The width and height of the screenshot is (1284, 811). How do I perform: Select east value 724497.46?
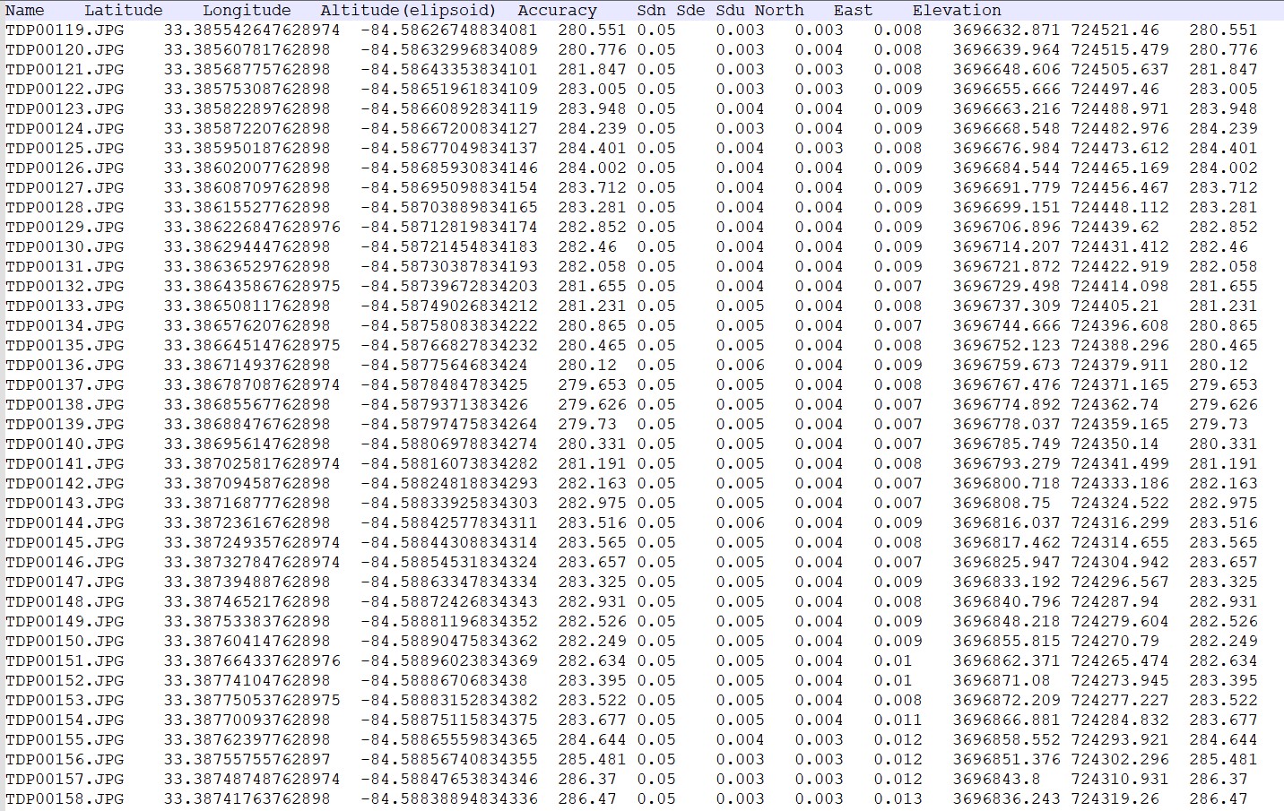[1115, 89]
